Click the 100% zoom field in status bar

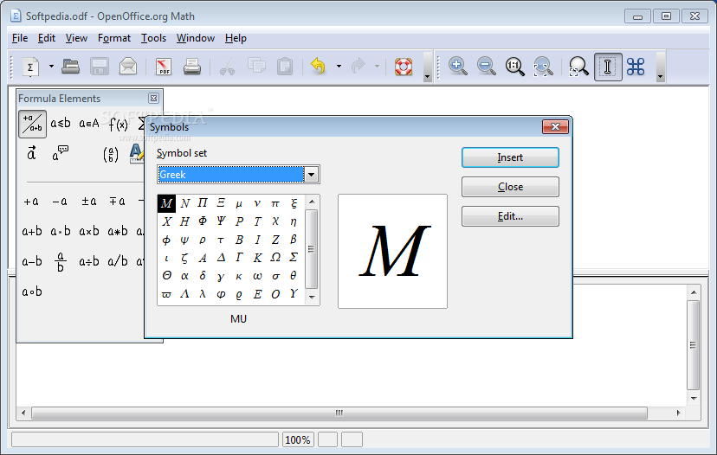298,440
